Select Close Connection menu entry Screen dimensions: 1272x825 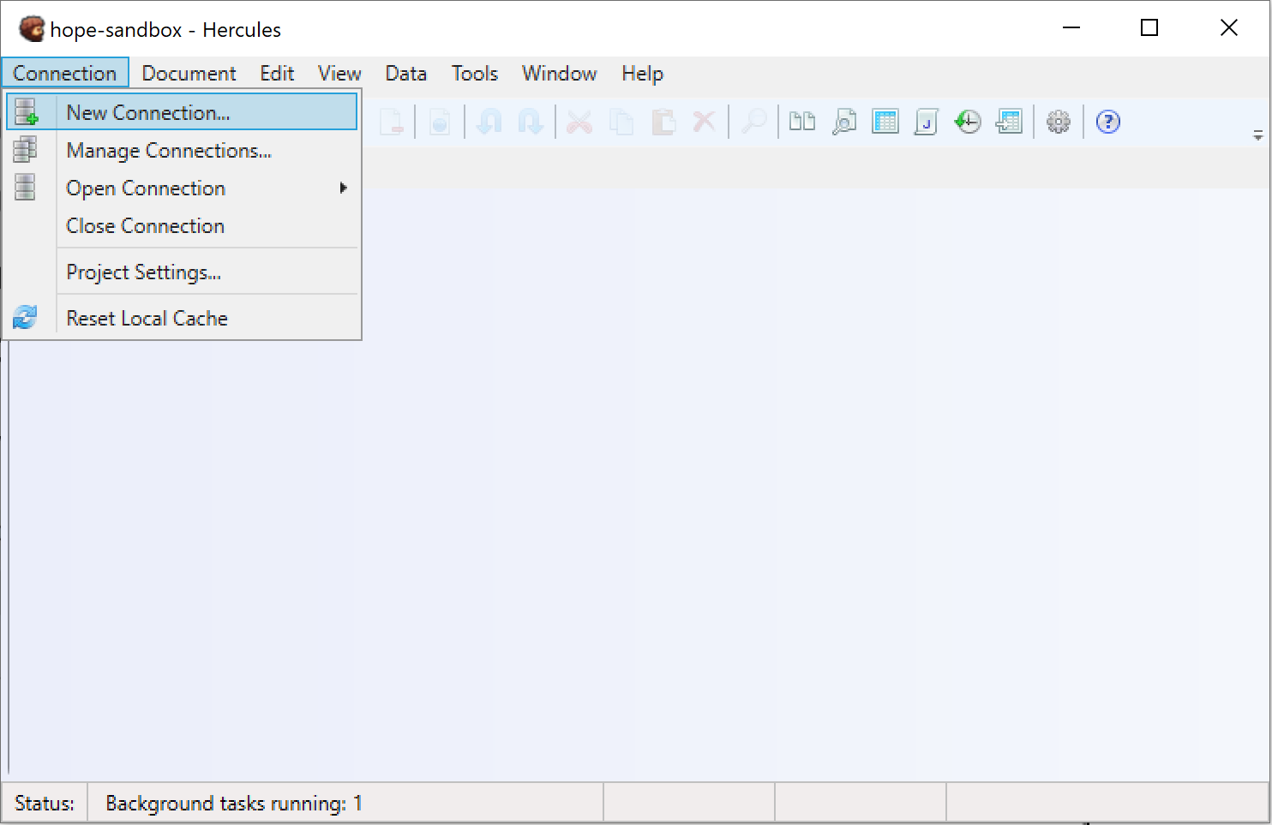[182, 225]
